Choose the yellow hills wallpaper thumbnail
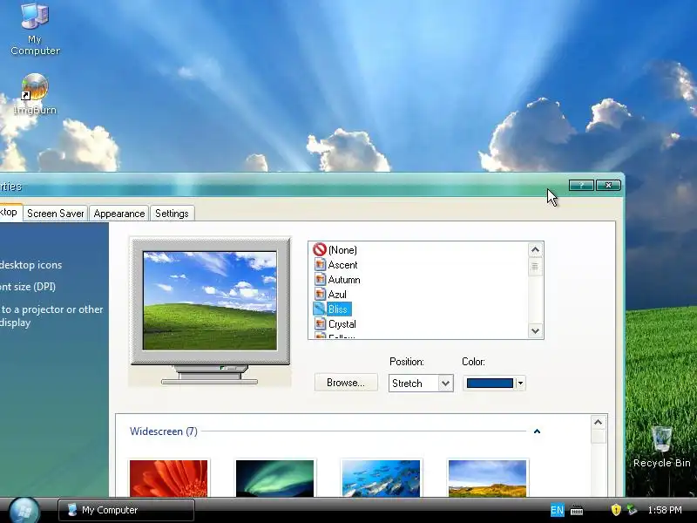The height and width of the screenshot is (523, 697). tap(488, 479)
